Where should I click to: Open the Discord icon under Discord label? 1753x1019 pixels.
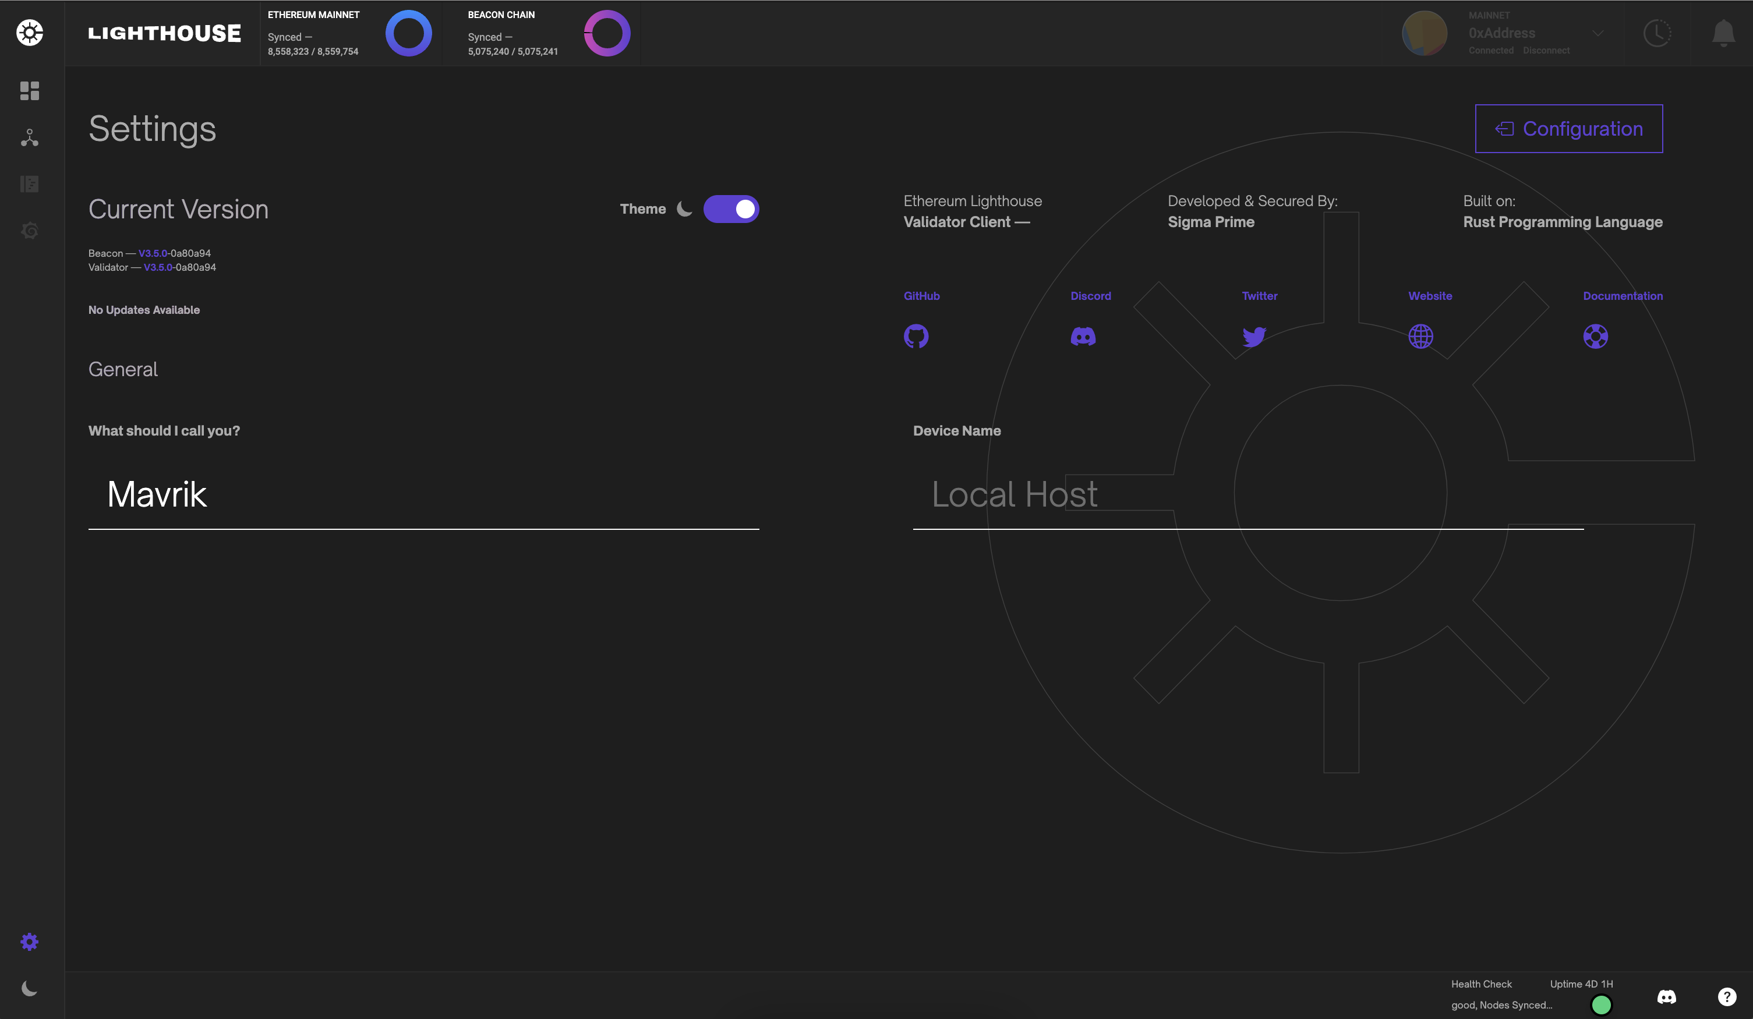1083,337
